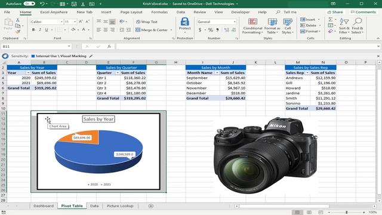Click the Cut scissors icon in Clipboard group

click(x=17, y=20)
